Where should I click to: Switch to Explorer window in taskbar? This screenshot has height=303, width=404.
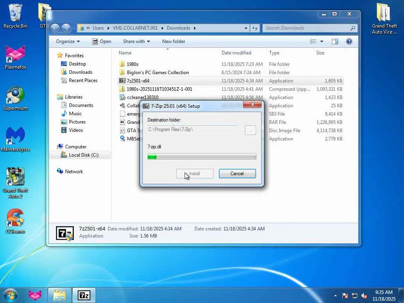pyautogui.click(x=60, y=295)
